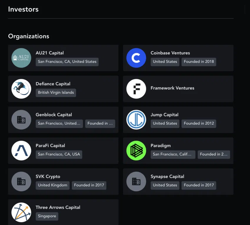250x225 pixels.
Task: Select the 'Singapore' location tag
Action: pos(47,216)
